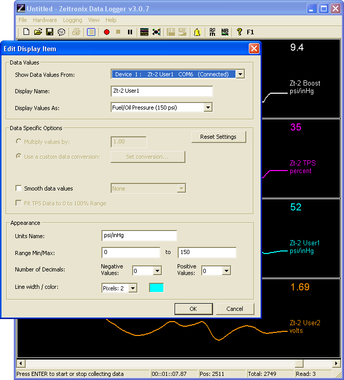This screenshot has width=344, height=380.
Task: Click the grayed-out printer icon
Action: 76,32
